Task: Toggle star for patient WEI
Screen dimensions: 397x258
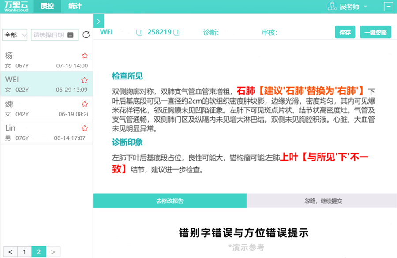Action: 85,80
